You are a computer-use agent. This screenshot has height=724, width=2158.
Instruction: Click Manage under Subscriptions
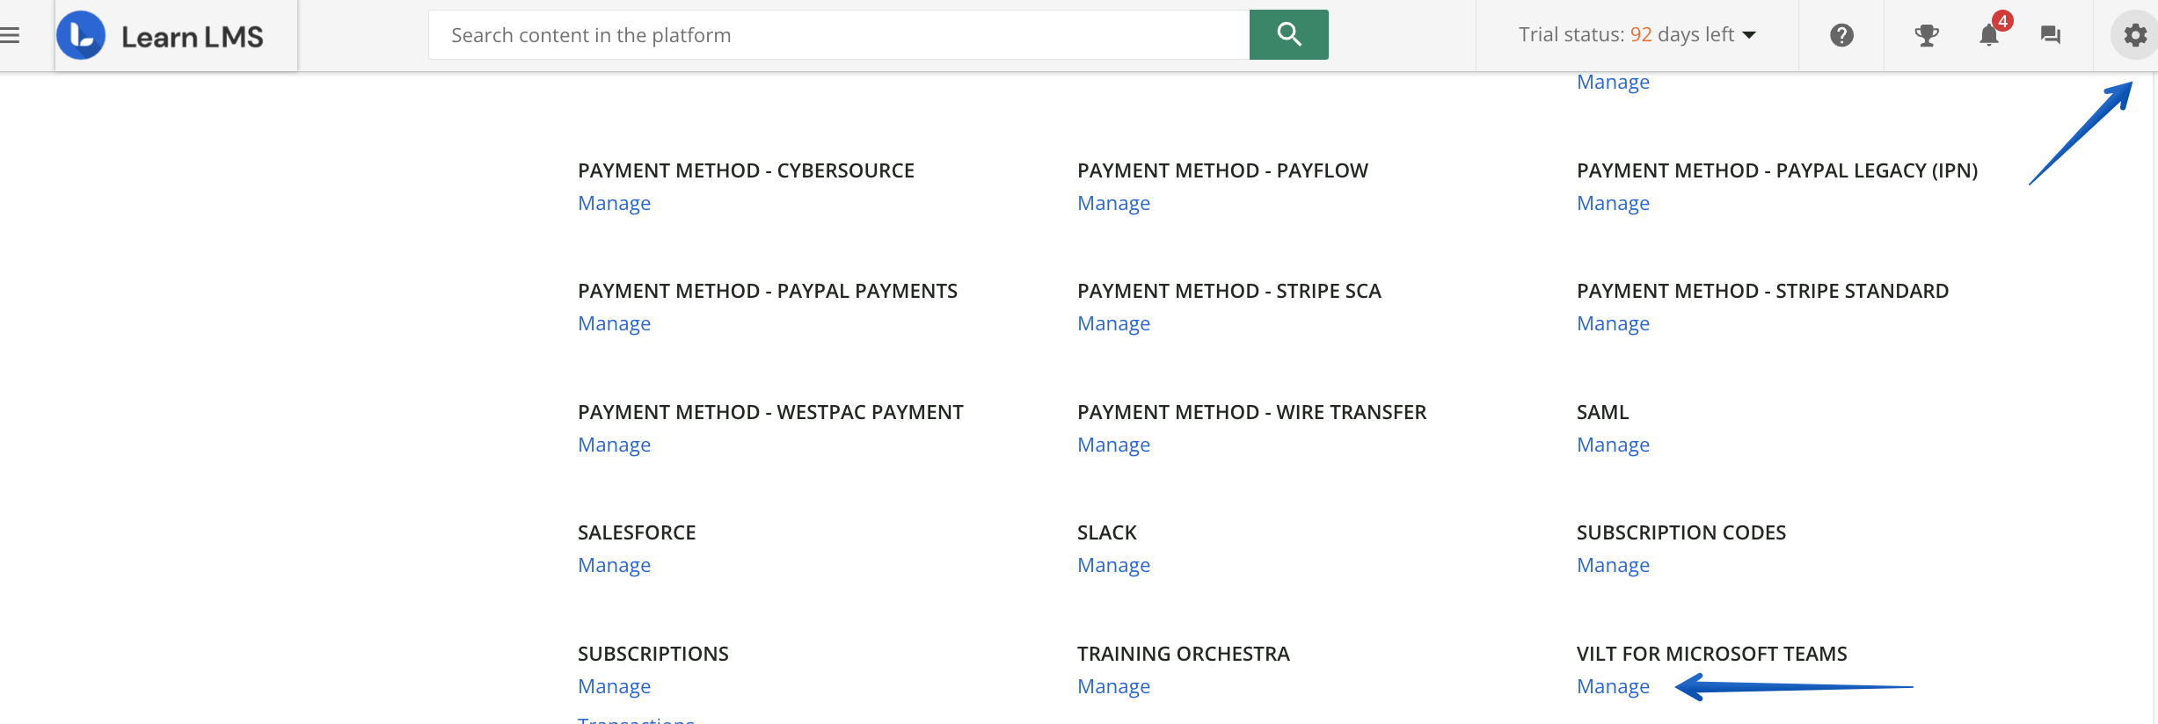[614, 686]
